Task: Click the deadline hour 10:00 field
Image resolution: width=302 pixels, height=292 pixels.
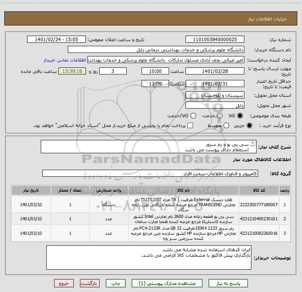Action: tap(155, 71)
